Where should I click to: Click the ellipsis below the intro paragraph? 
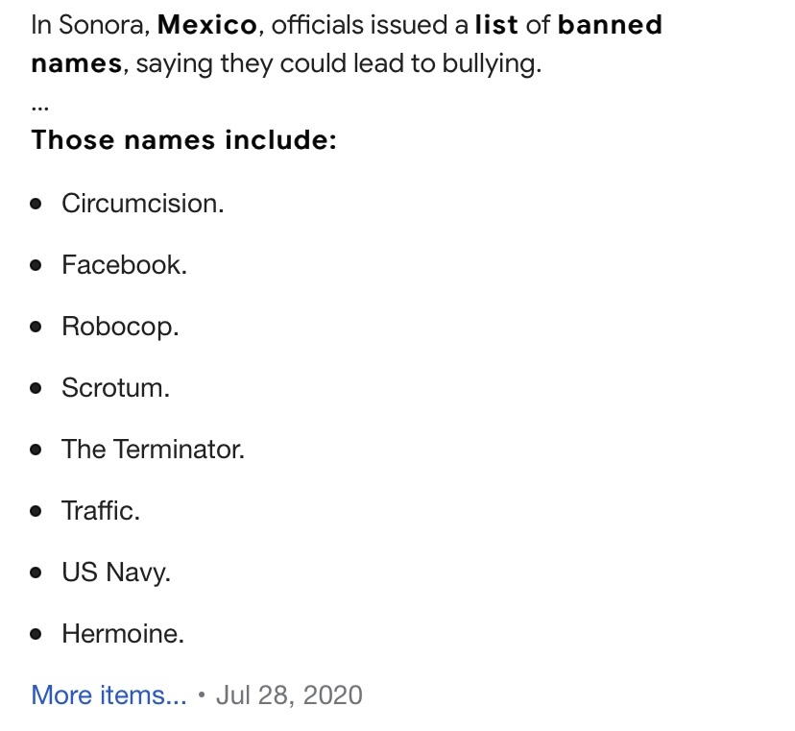point(40,107)
